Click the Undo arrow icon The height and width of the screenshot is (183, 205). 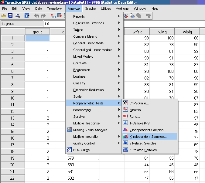[x=37, y=16]
